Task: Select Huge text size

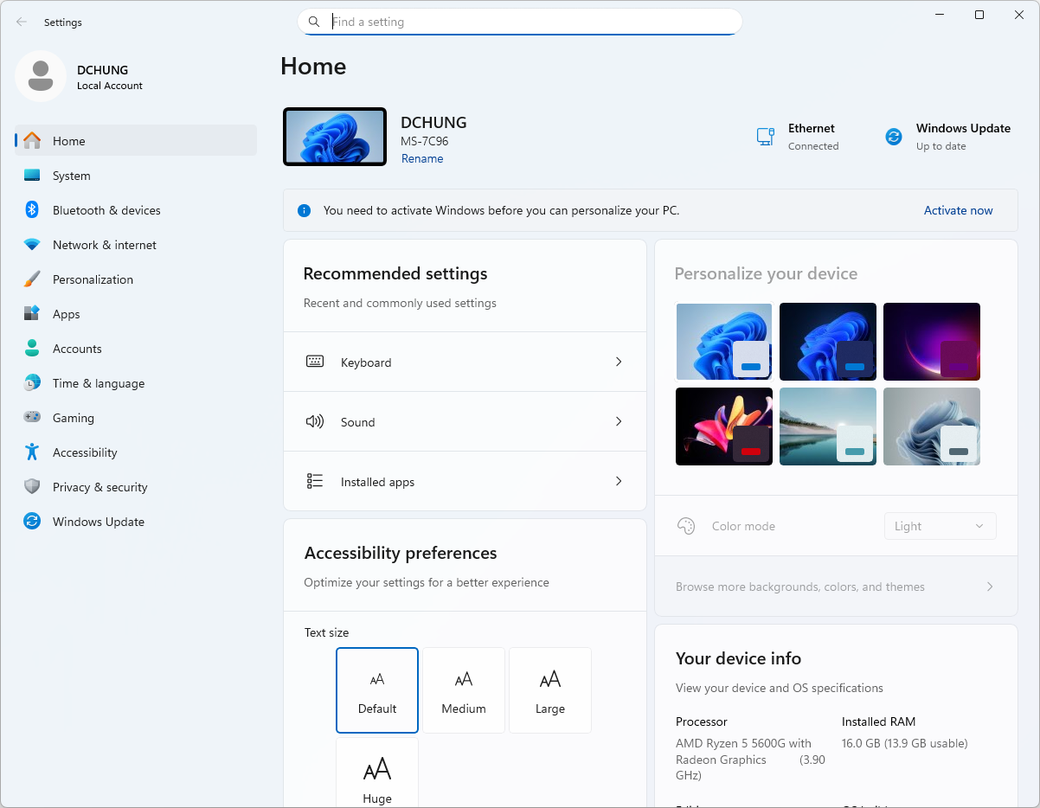Action: pos(377,773)
